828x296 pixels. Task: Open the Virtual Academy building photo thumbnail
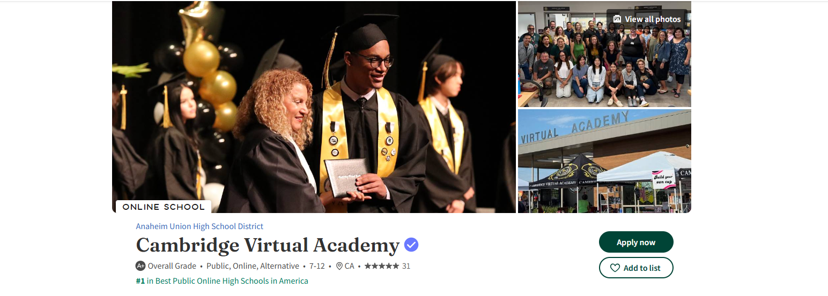pos(604,161)
